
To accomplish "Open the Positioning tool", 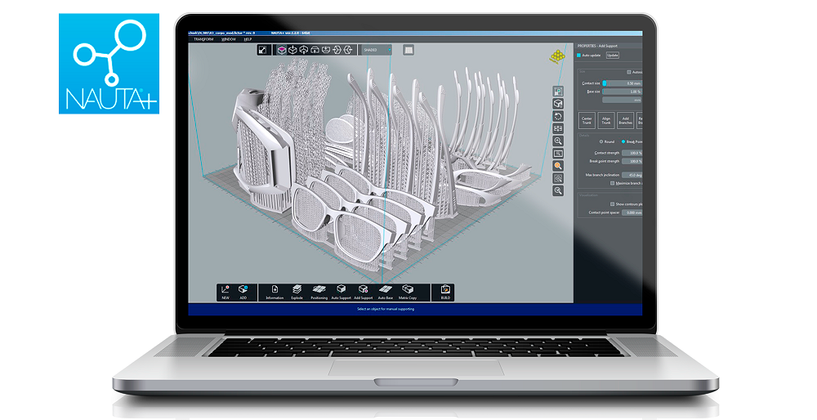I will pos(319,293).
